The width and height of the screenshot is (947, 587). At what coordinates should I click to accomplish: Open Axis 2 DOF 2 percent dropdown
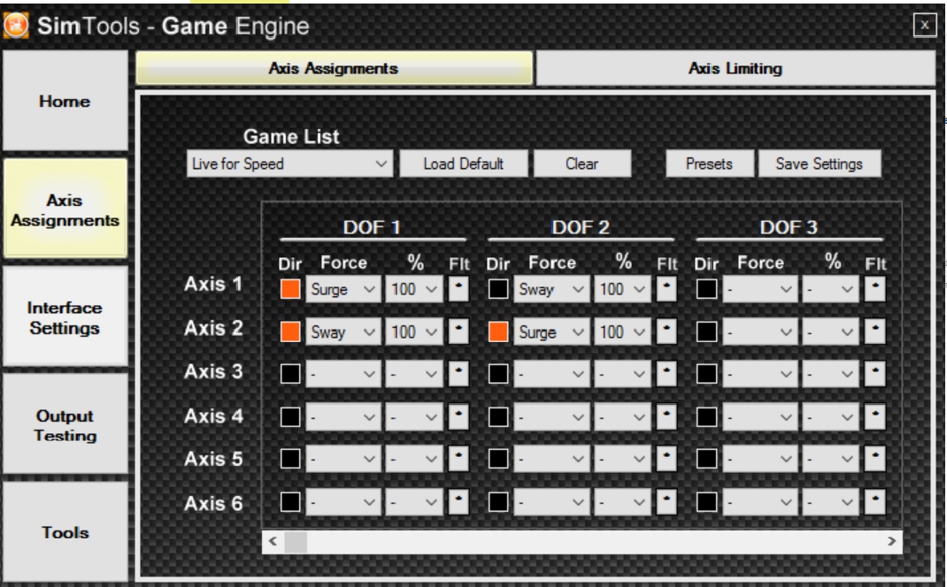coord(622,332)
